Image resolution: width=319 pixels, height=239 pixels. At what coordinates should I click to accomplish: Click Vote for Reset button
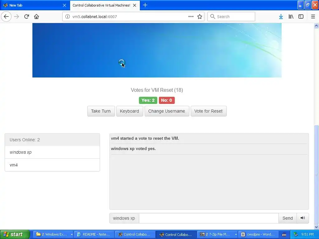coord(208,111)
